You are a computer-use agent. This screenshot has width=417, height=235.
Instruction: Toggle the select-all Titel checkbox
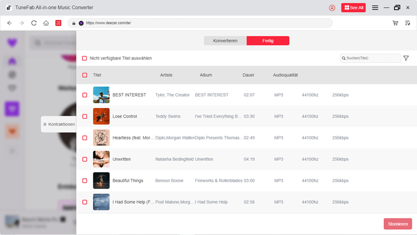click(x=84, y=75)
